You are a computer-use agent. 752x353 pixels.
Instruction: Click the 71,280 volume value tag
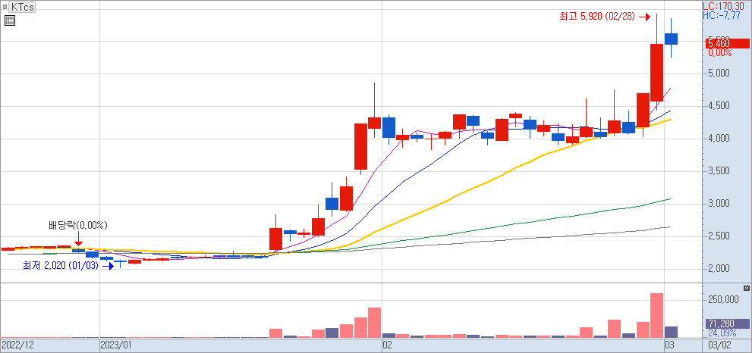point(728,323)
